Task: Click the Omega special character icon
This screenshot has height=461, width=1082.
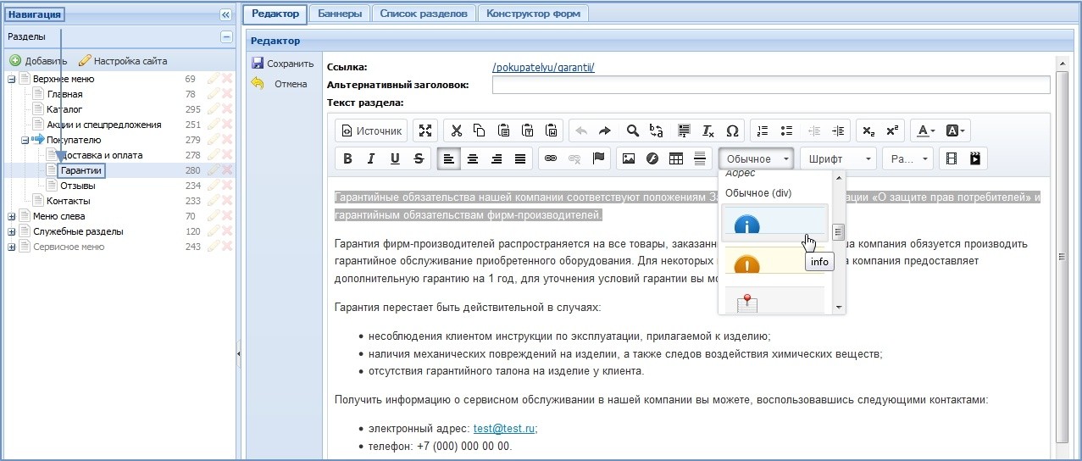Action: pos(732,131)
